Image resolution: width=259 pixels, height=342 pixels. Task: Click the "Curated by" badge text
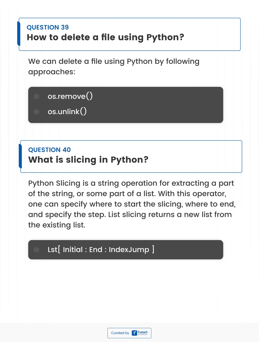pyautogui.click(x=120, y=333)
